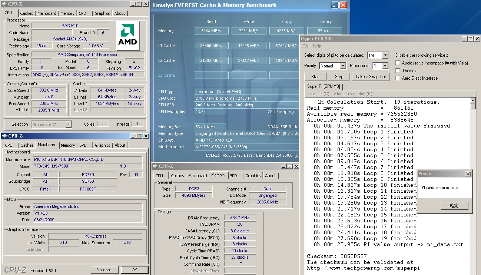Open Graphics tab in top CPU-Z window

[x=102, y=13]
